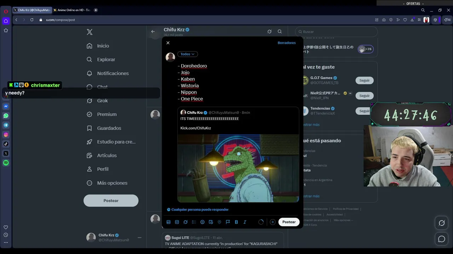Add another post to the thread
The image size is (453, 254).
tap(273, 222)
